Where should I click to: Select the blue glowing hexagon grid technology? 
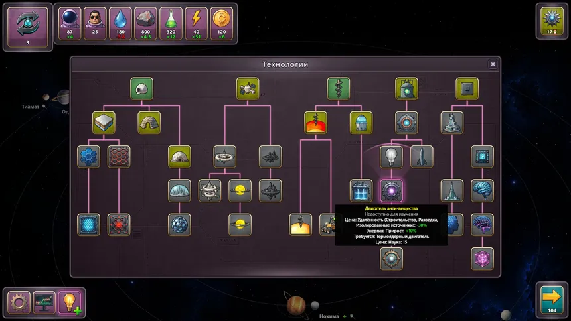88,225
